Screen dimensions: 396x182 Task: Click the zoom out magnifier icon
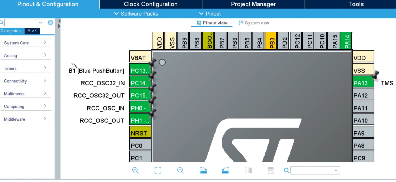click(180, 170)
